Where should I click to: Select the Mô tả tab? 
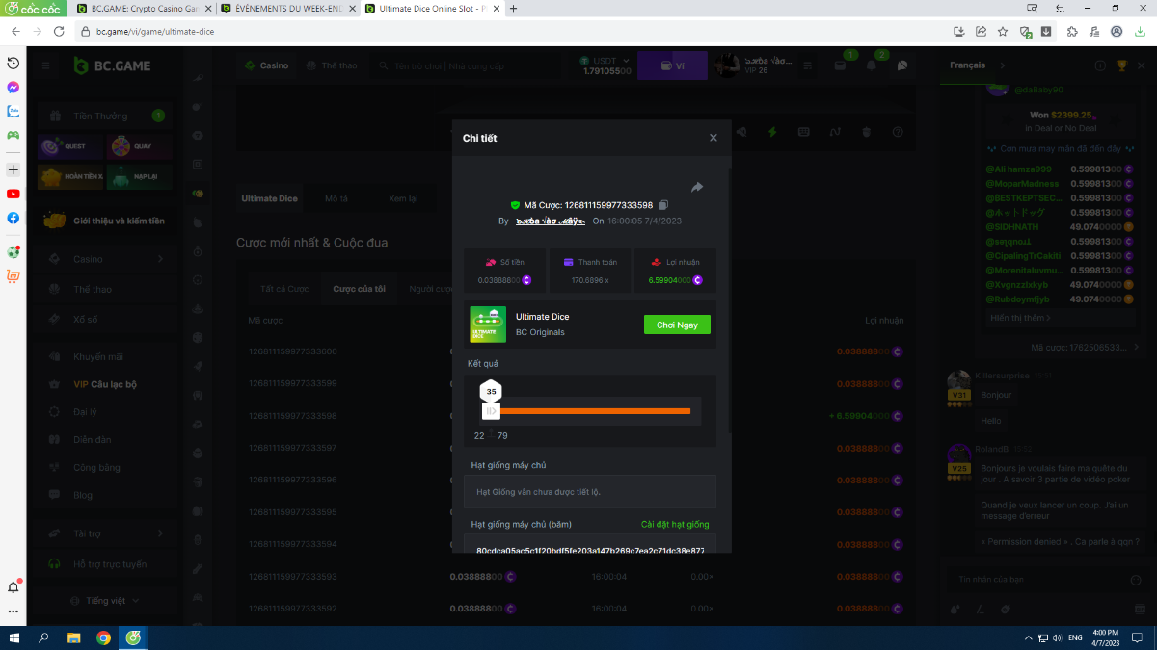[336, 198]
